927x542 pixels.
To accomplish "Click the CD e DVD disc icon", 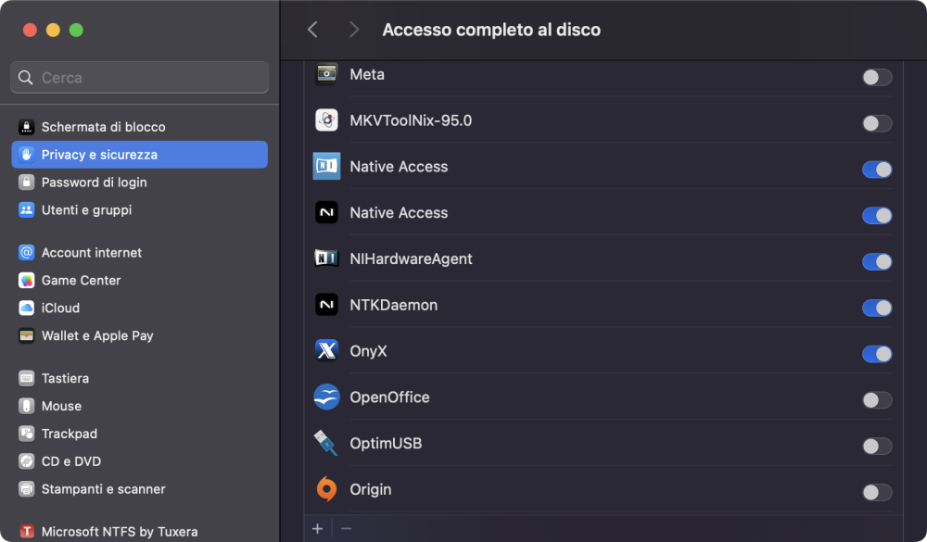I will 26,461.
